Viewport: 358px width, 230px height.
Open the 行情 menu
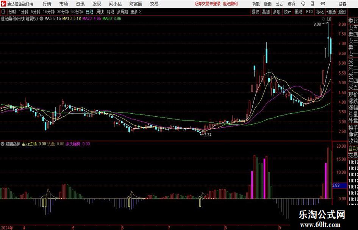pyautogui.click(x=47, y=4)
